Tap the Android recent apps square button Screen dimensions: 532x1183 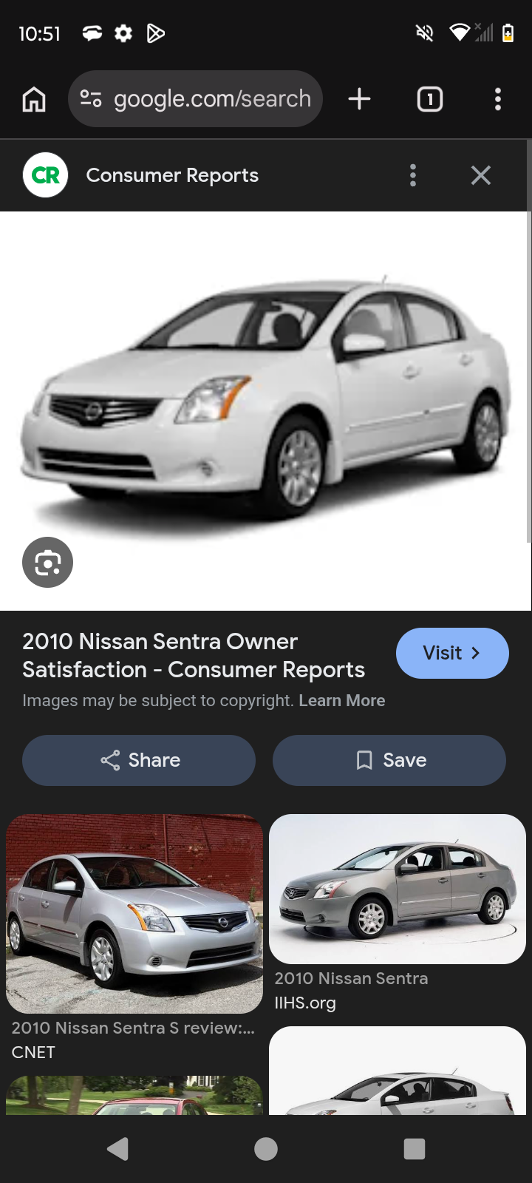[x=415, y=1149]
